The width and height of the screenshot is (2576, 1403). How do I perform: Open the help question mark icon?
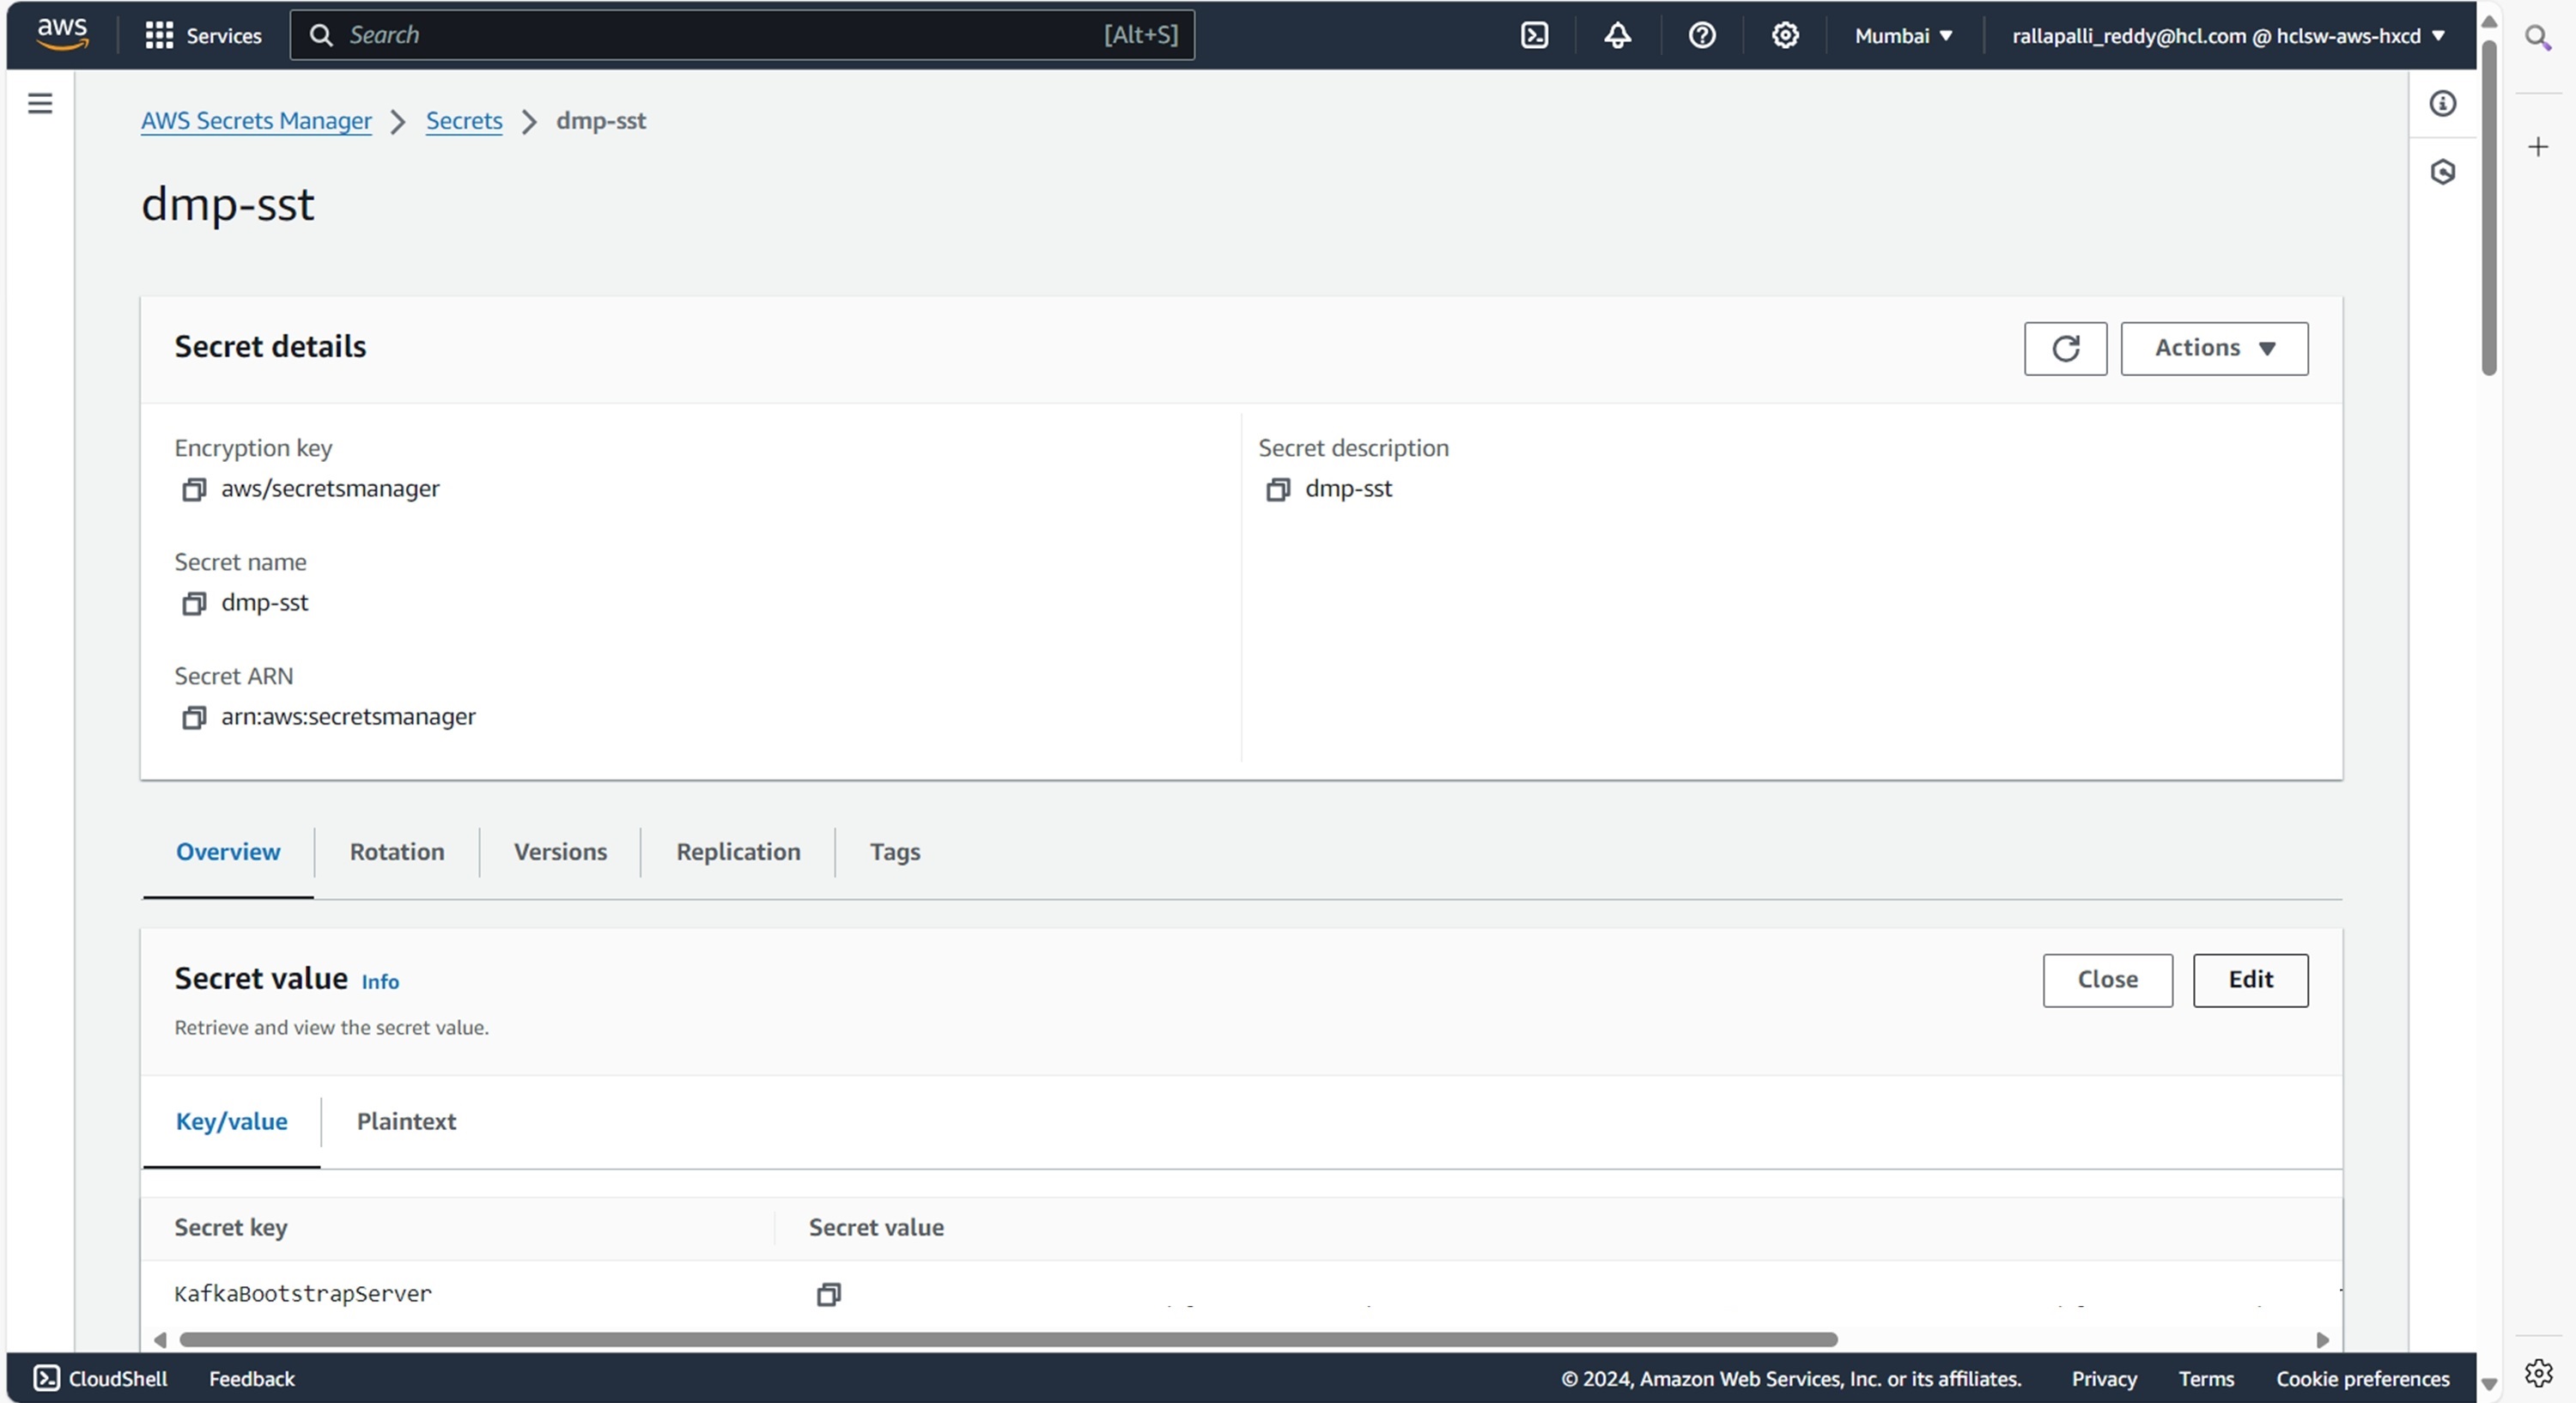click(1701, 36)
